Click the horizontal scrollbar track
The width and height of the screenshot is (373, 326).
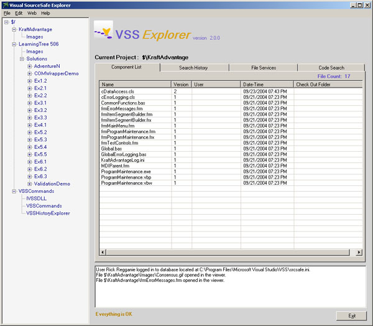point(352,252)
